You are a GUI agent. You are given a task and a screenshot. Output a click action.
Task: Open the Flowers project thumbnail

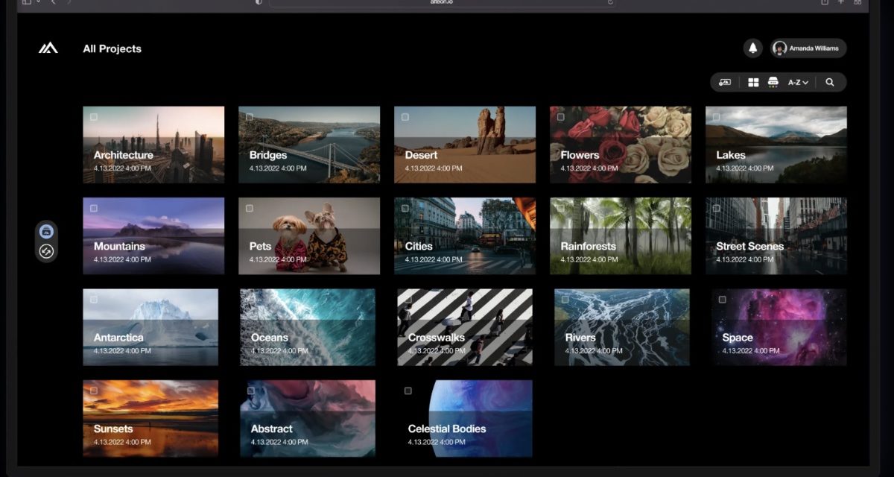tap(621, 145)
